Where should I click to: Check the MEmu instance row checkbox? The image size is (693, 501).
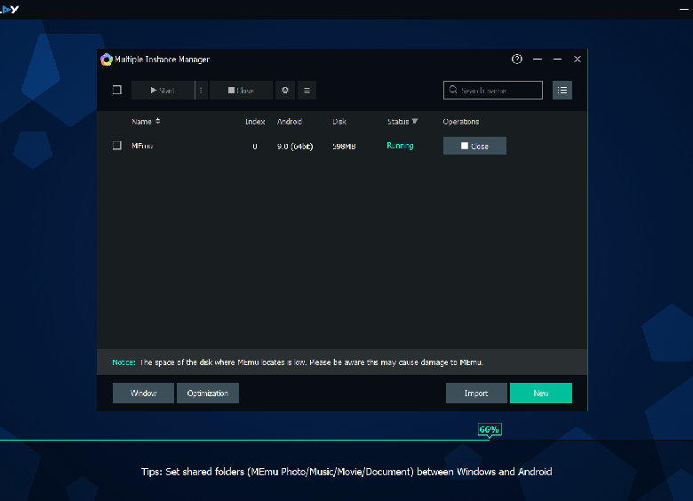coord(117,146)
